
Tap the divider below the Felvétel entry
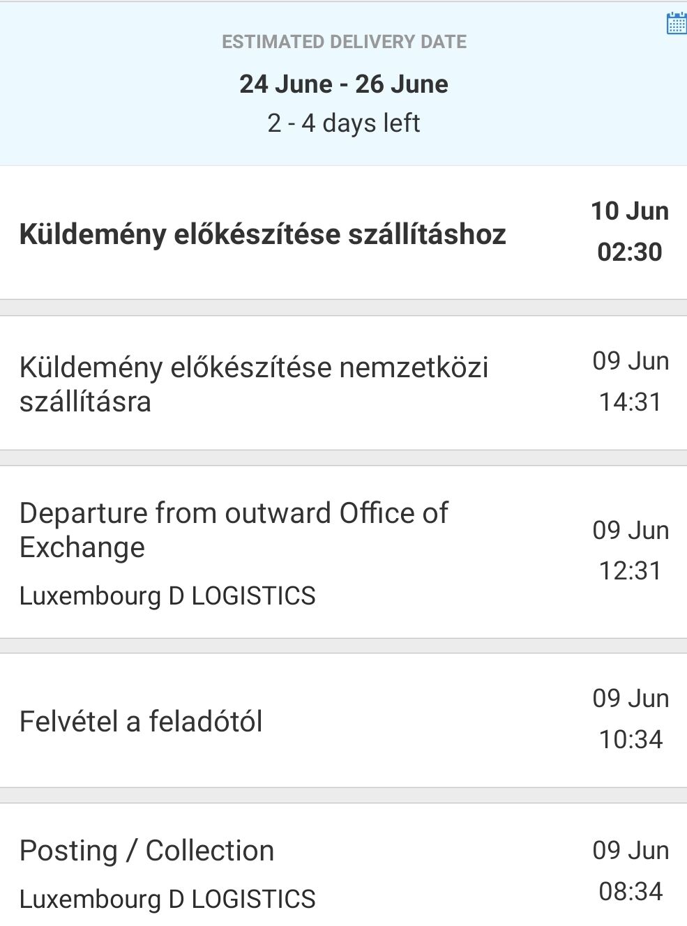click(343, 796)
